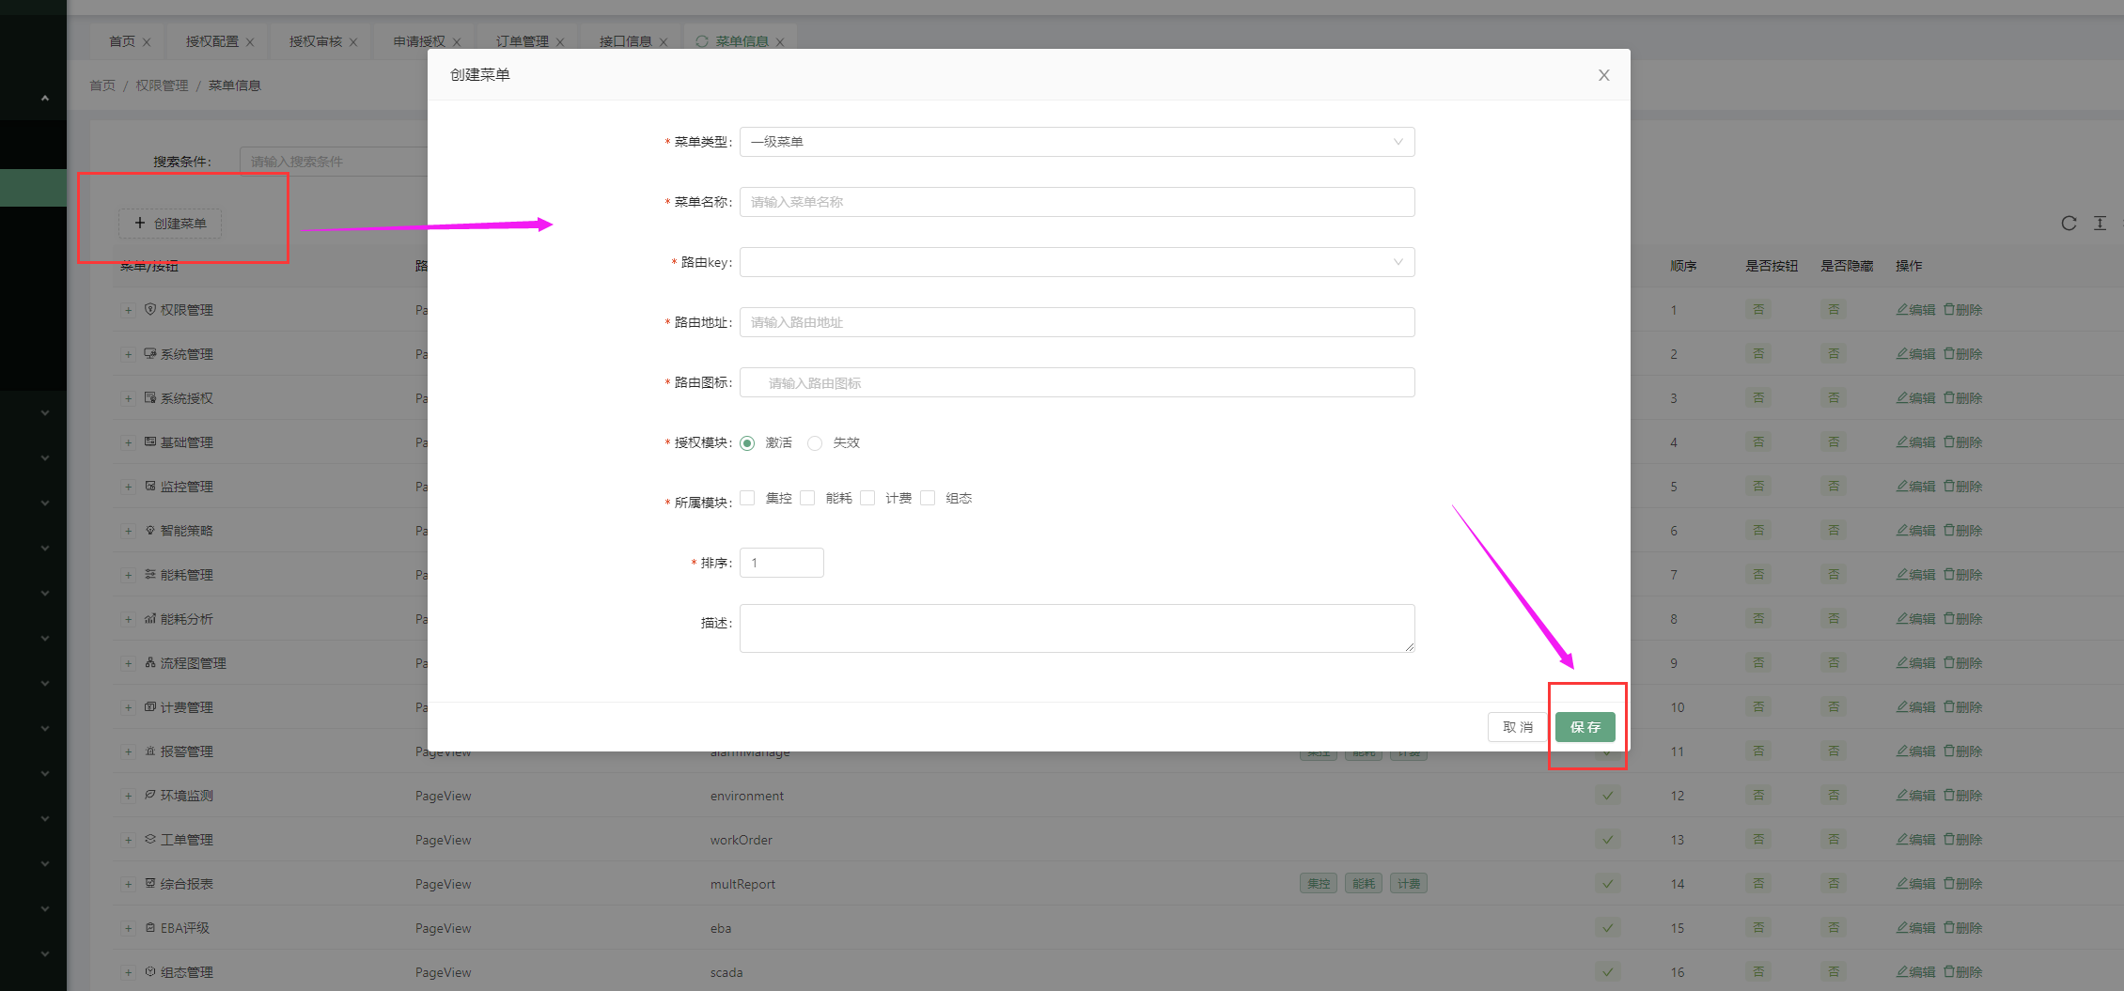Switch to the 授权审核 tab
Viewport: 2124px width, 991px height.
(x=316, y=41)
